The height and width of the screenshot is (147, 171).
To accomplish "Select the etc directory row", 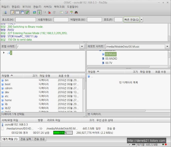I will click(x=42, y=96).
